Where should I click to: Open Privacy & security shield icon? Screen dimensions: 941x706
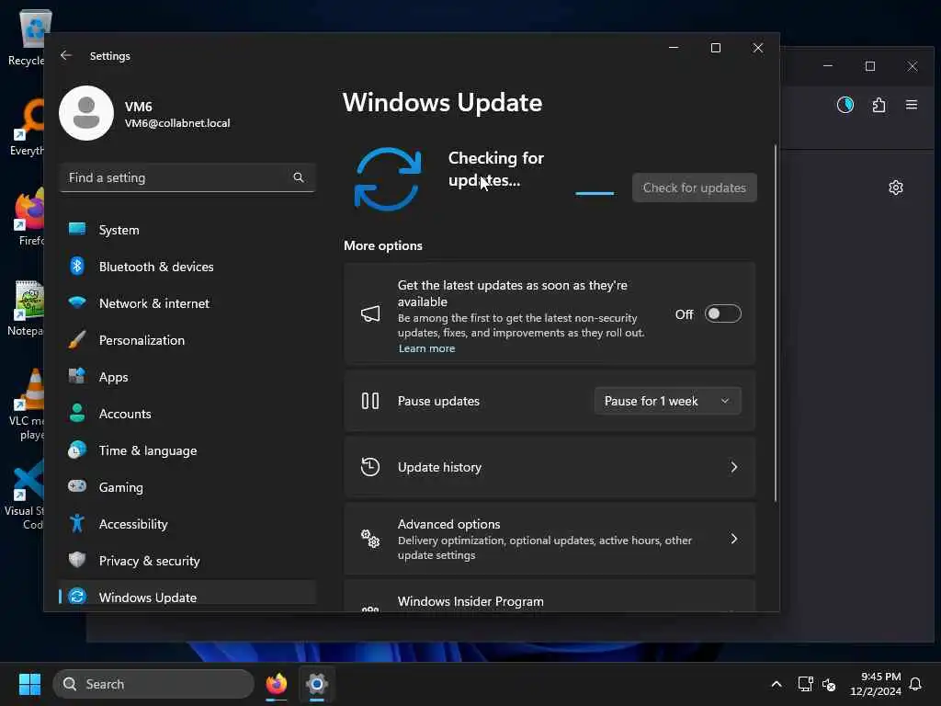tap(77, 560)
